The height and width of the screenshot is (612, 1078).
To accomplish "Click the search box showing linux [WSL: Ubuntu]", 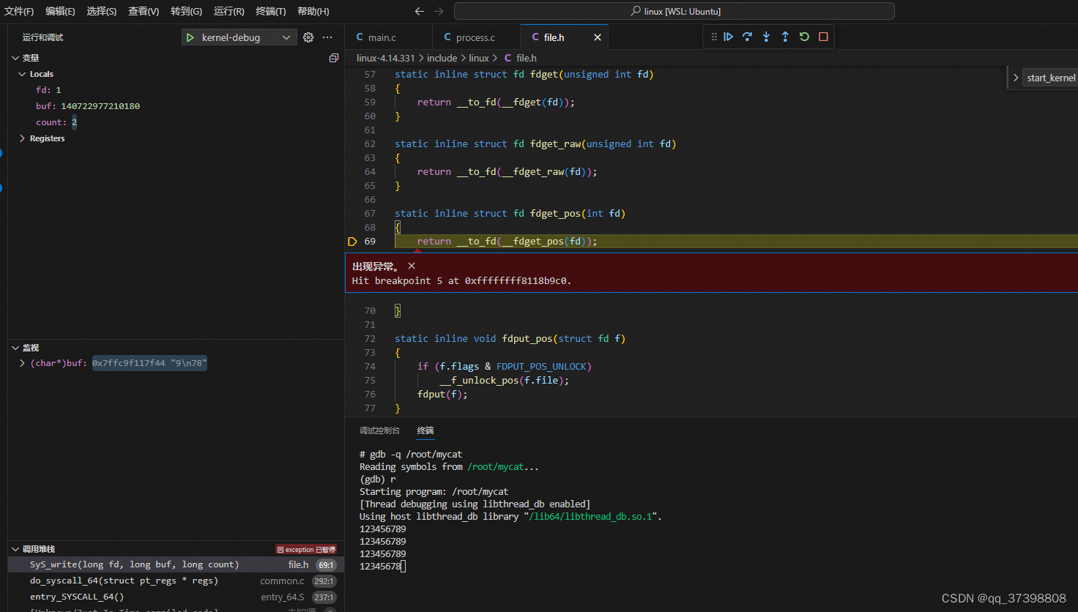I will click(673, 10).
